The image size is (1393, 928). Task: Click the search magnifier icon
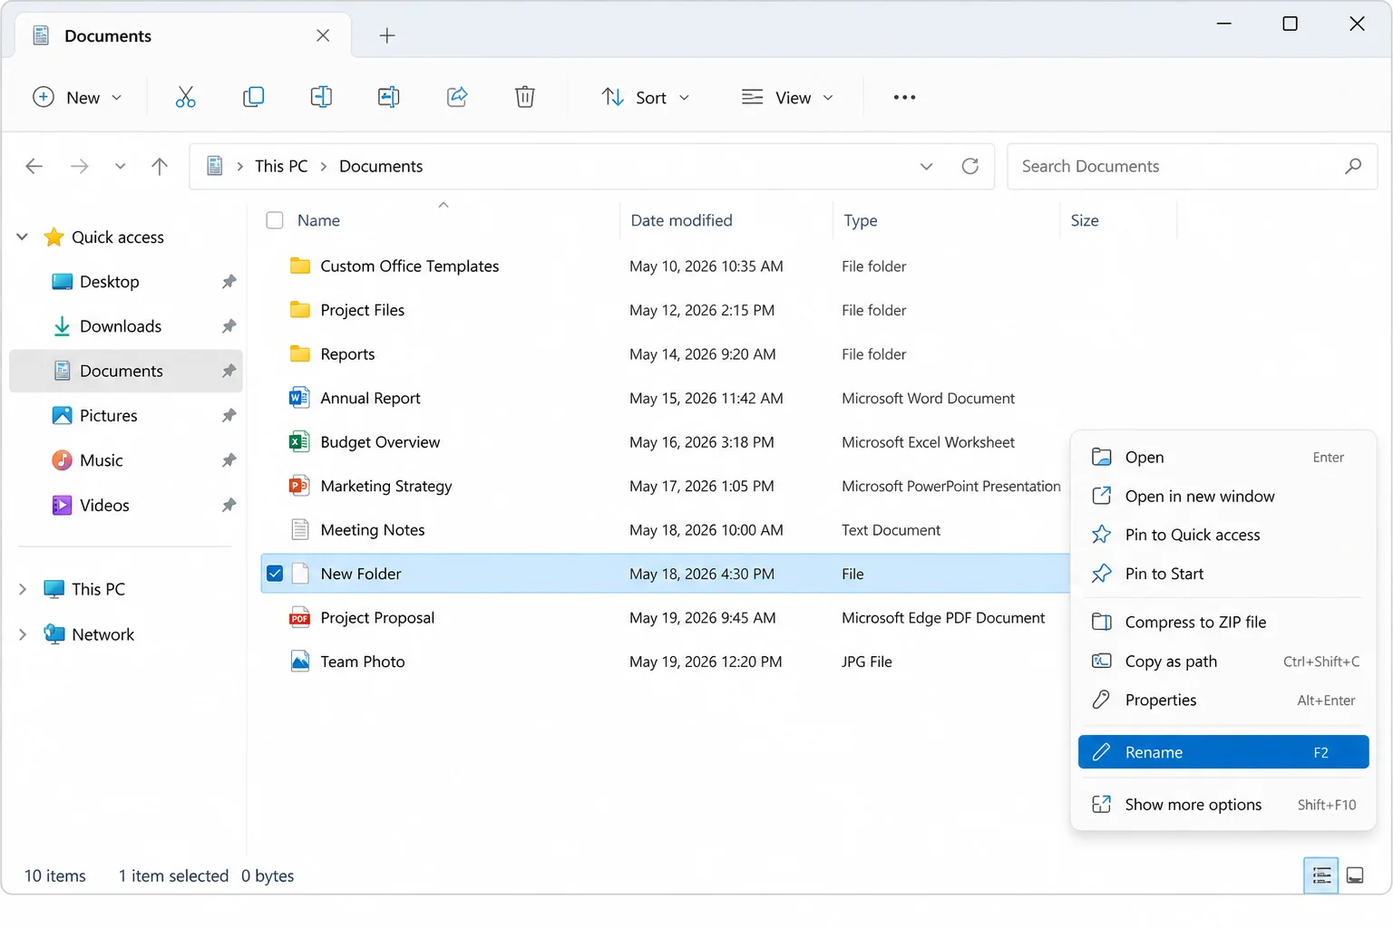(x=1353, y=166)
